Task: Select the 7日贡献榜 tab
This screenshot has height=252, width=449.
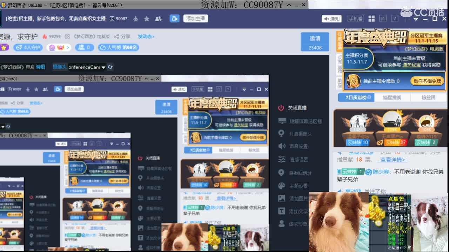Action: pos(356,97)
